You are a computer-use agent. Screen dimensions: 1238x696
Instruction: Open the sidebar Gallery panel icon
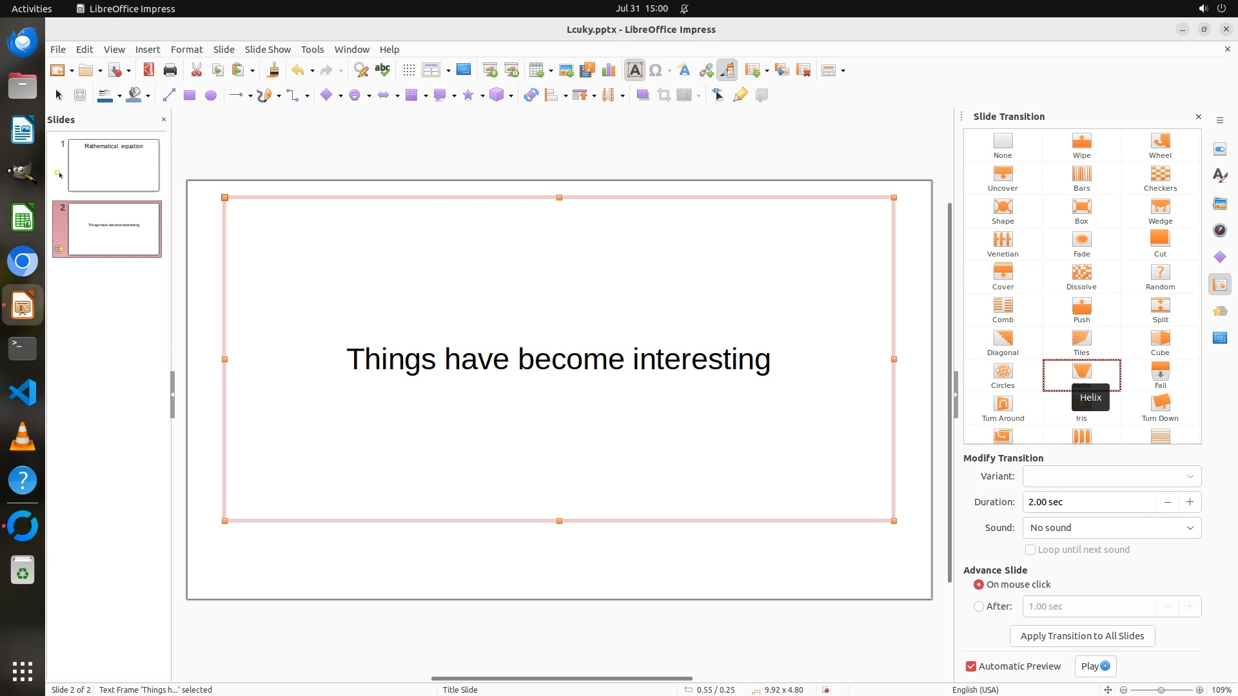(x=1219, y=204)
